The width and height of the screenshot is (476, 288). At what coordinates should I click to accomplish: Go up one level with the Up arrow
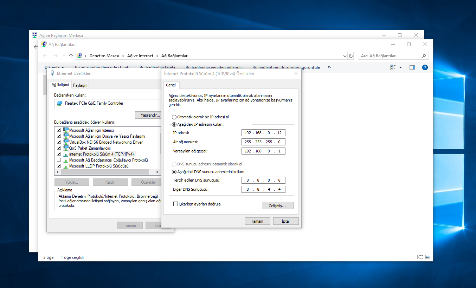pyautogui.click(x=71, y=56)
